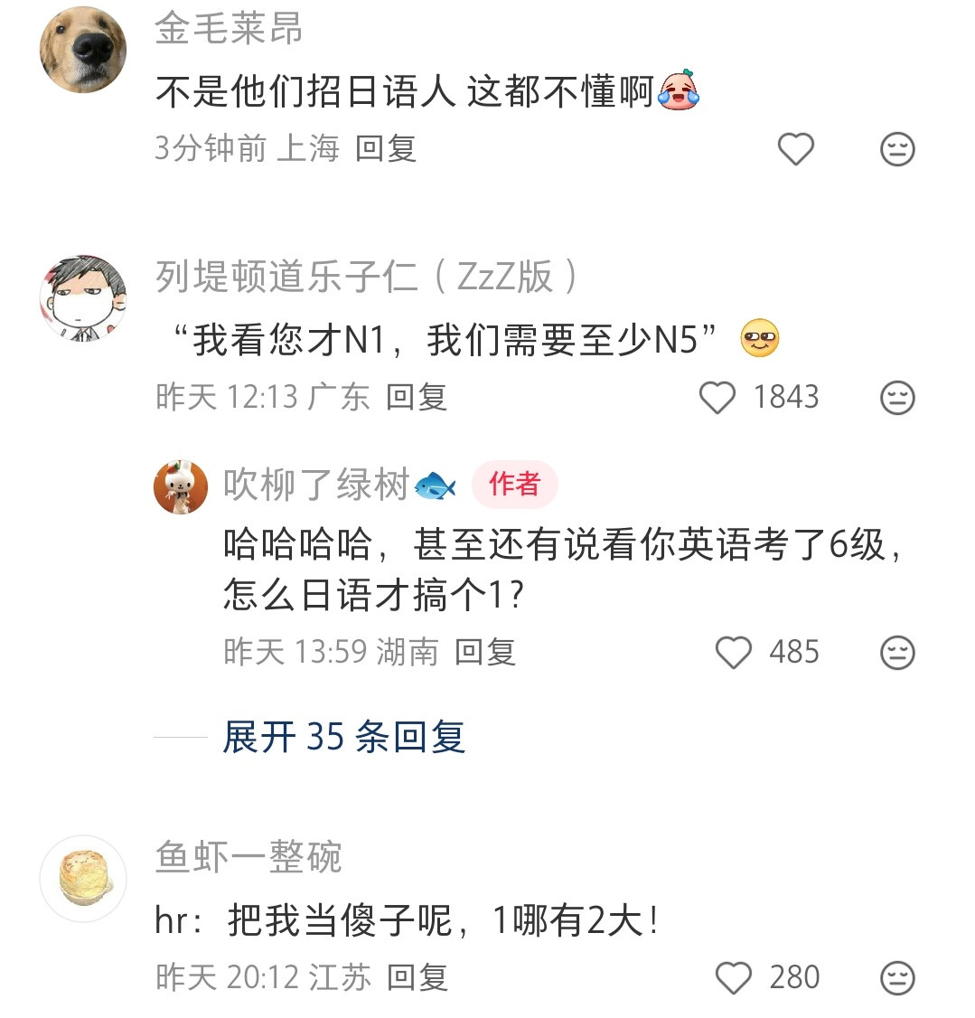Open emoji reaction icon beside the author's reply
This screenshot has width=975, height=1018.
tap(895, 652)
